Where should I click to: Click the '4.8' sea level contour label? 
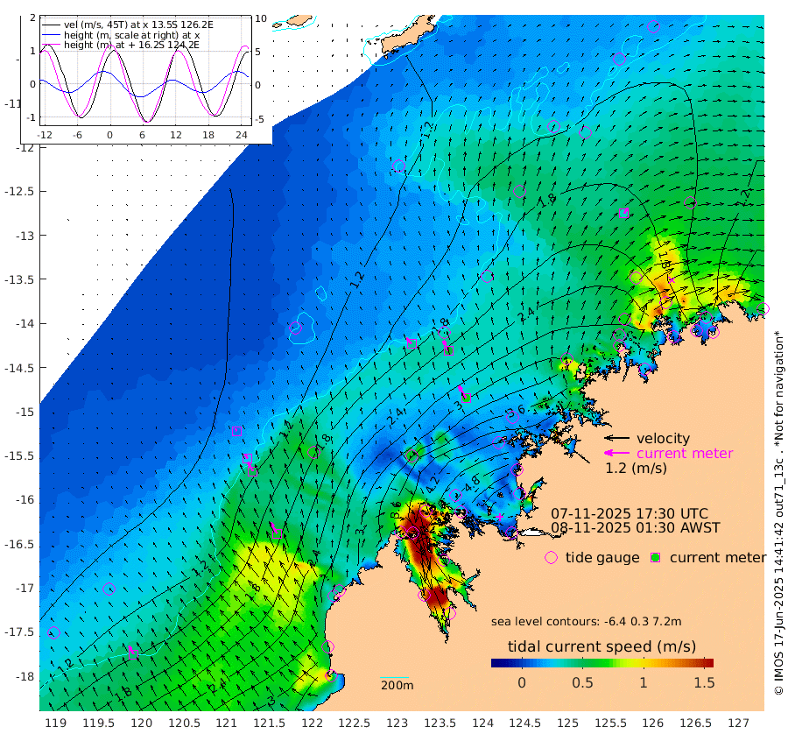[472, 483]
